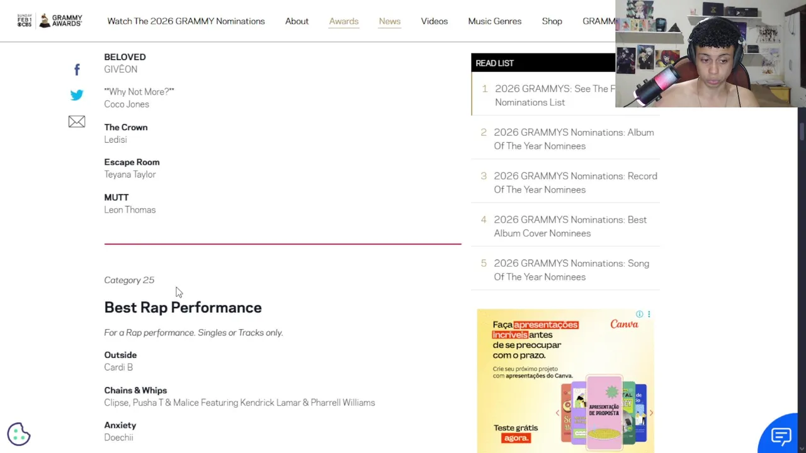Select the Coco Jones artist name
This screenshot has width=806, height=453.
click(x=127, y=104)
